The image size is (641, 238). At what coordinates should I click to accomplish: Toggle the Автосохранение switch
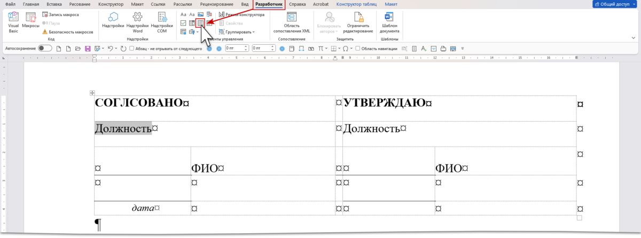pos(45,48)
